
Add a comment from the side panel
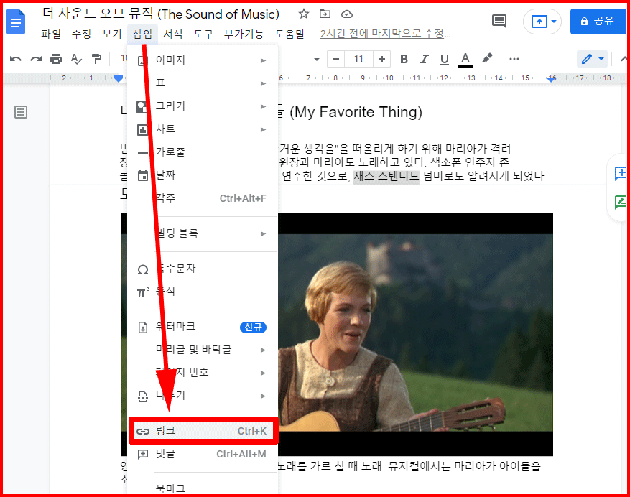[621, 174]
